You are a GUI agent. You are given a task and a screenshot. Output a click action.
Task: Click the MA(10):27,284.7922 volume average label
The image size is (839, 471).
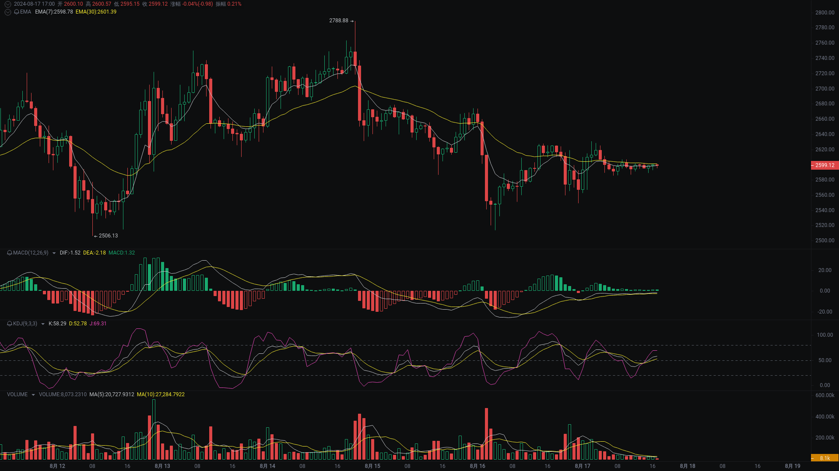pyautogui.click(x=161, y=394)
